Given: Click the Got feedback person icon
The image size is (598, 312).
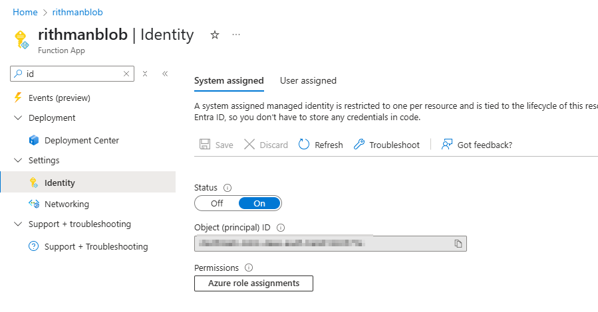Looking at the screenshot, I should coord(446,145).
